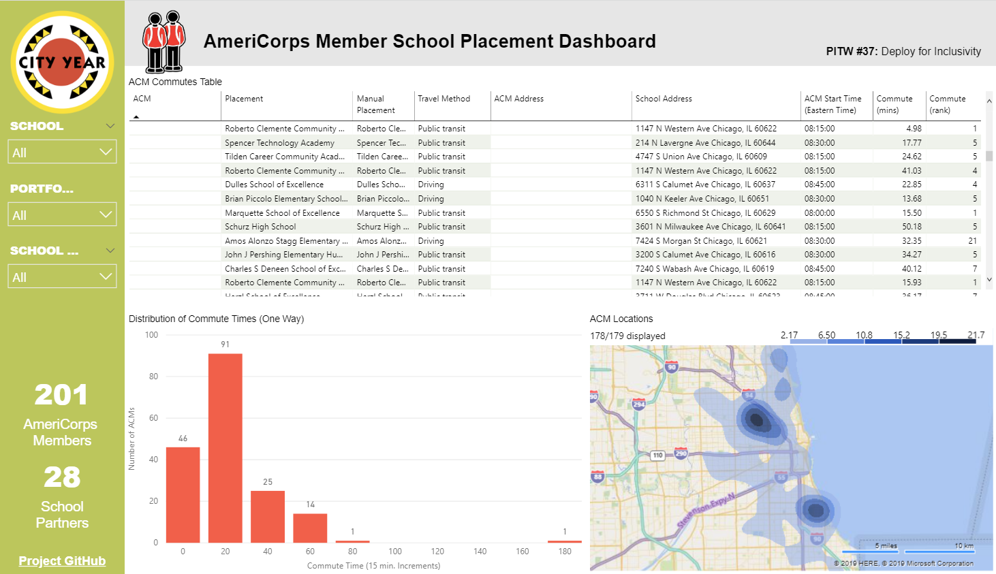Select the histogram bar labeled 46

point(183,495)
